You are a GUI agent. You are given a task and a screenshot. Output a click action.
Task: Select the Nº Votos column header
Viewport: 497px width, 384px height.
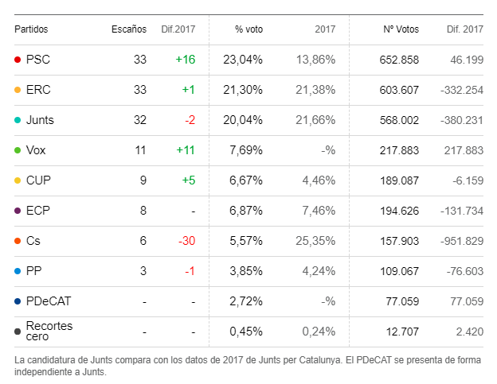[401, 29]
